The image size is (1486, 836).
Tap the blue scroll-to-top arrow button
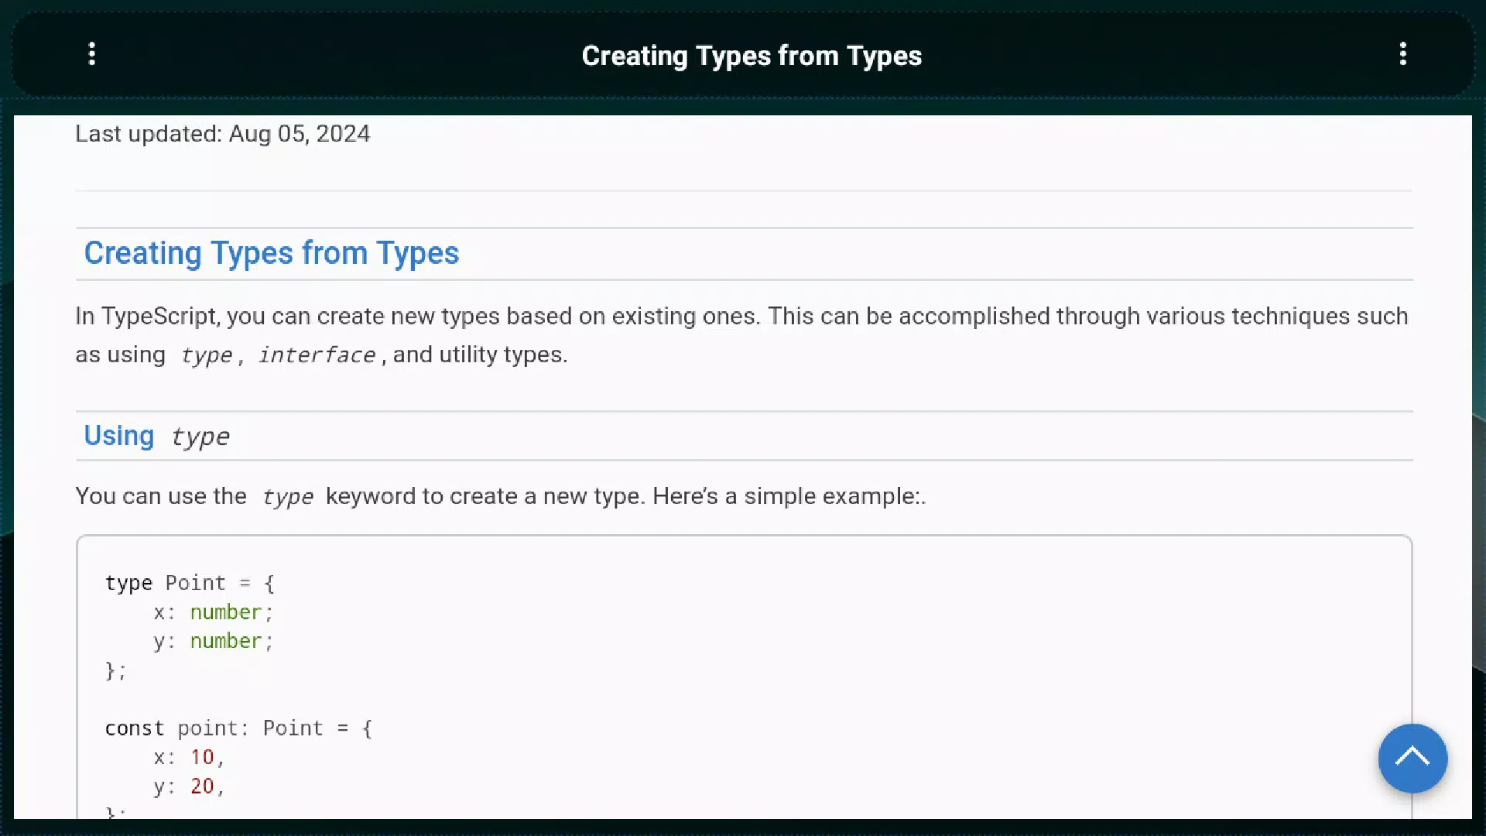[x=1412, y=758]
